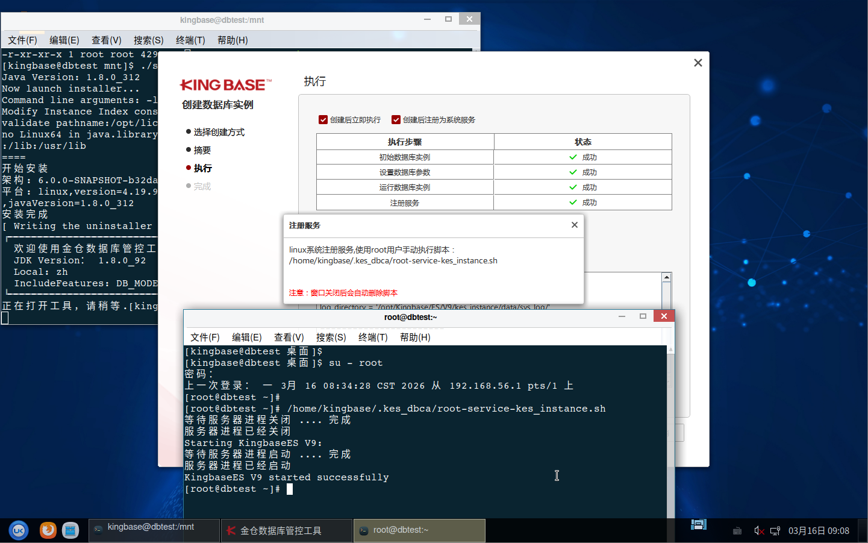
Task: Select the 摘要 wizard step
Action: (202, 150)
